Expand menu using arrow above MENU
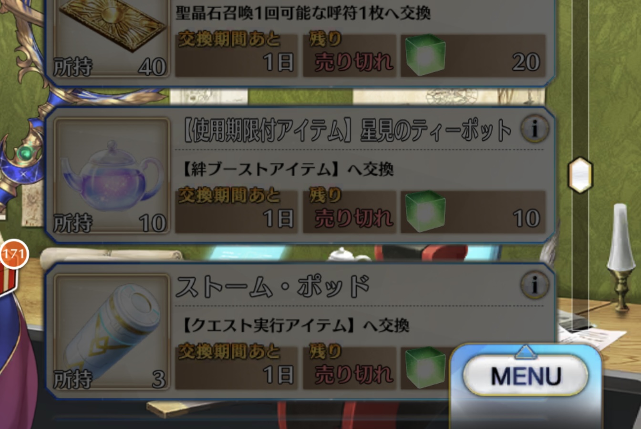Screen dimensions: 641x429 (526, 352)
